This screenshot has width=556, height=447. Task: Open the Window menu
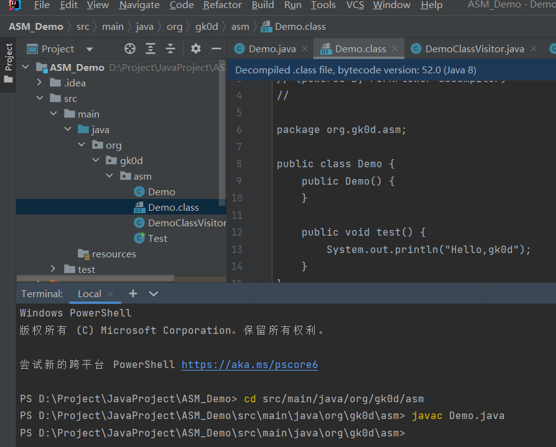click(392, 5)
